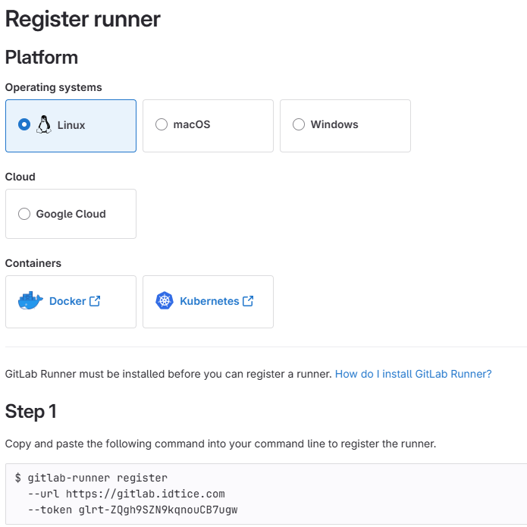The height and width of the screenshot is (527, 527).
Task: Click the Windows label text
Action: pyautogui.click(x=334, y=125)
